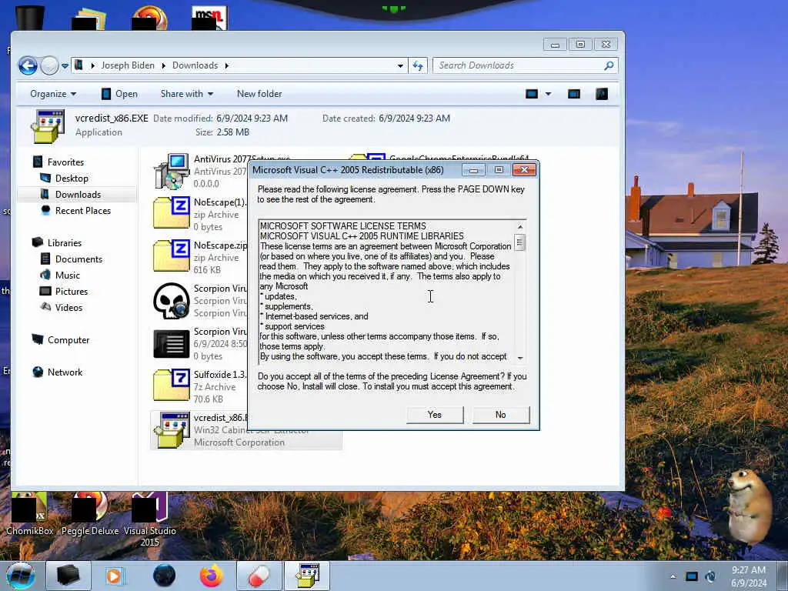Click the Windows Media Player taskbar icon
This screenshot has height=591, width=788.
(x=114, y=576)
